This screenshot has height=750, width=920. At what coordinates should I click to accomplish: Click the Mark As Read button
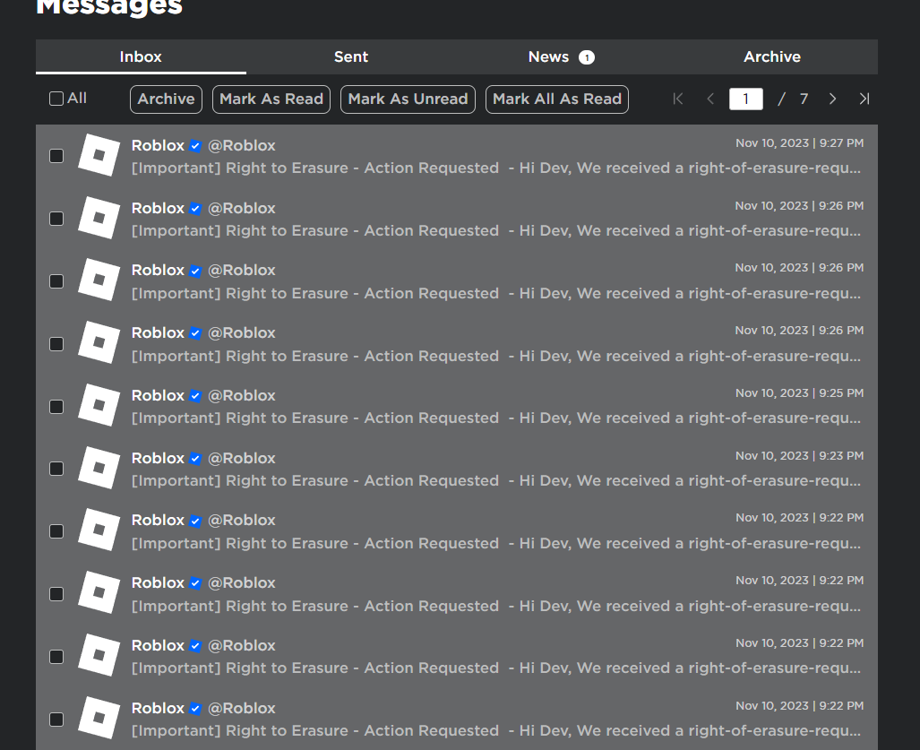point(271,99)
